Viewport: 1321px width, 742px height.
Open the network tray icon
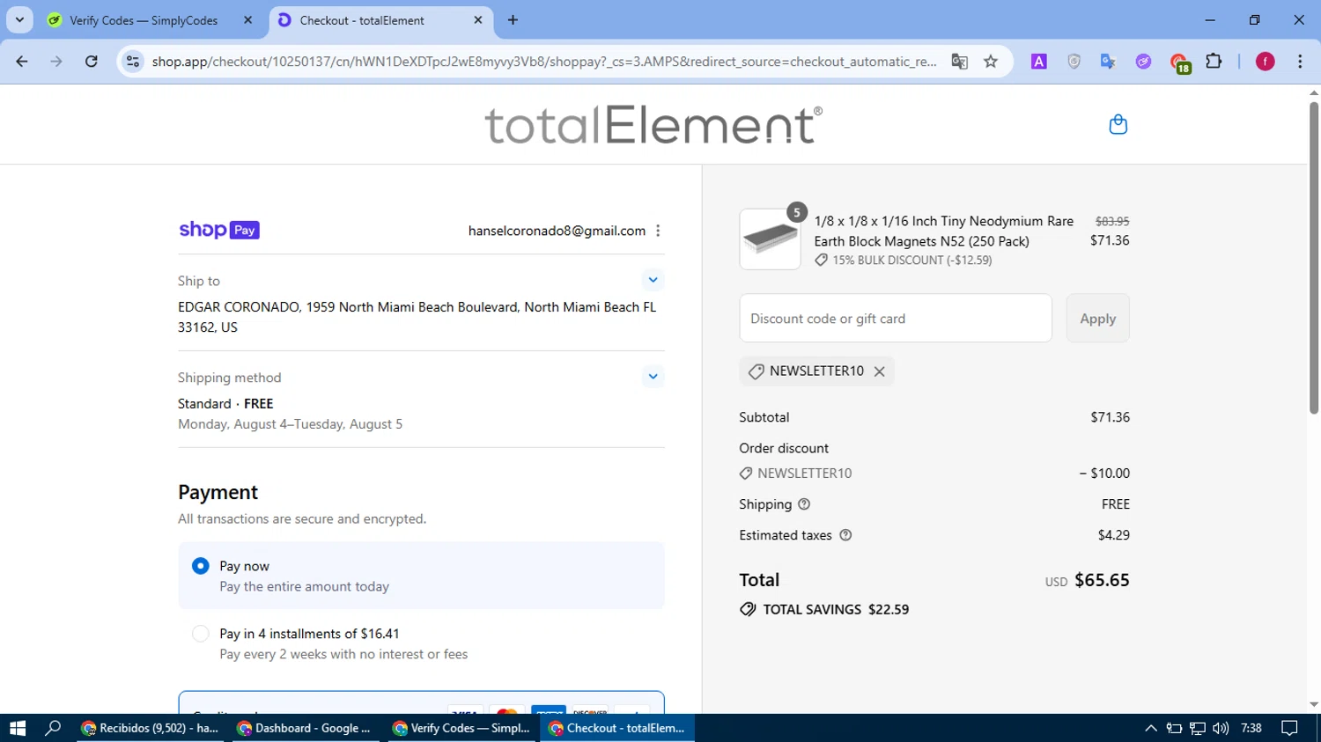tap(1198, 728)
